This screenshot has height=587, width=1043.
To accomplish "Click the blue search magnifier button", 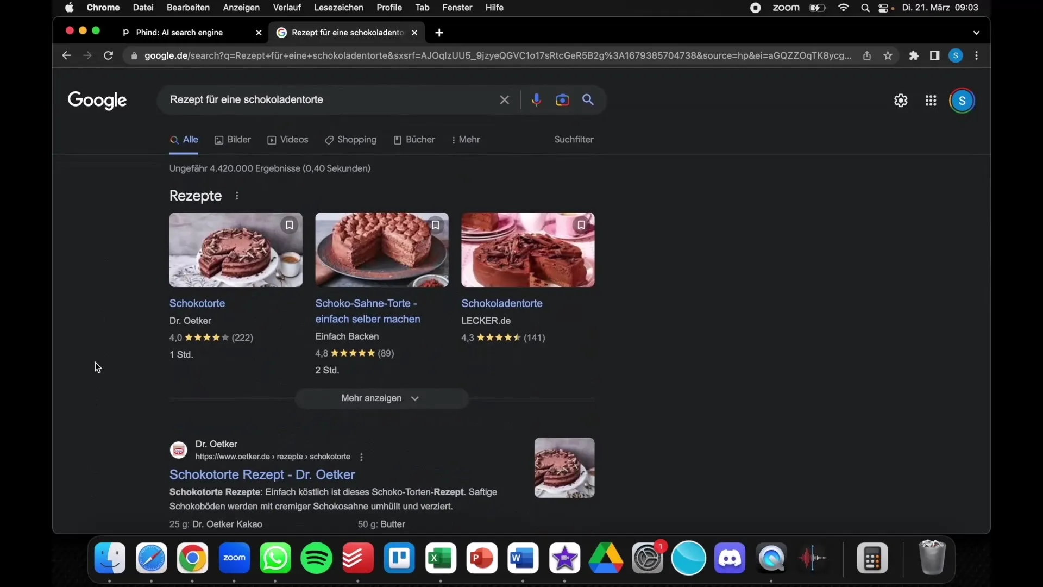I will (x=588, y=99).
